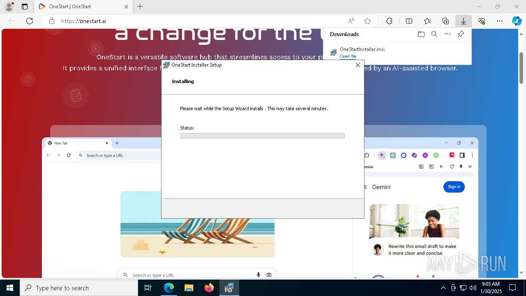Open Favorites list icon
The height and width of the screenshot is (296, 526).
pyautogui.click(x=427, y=21)
